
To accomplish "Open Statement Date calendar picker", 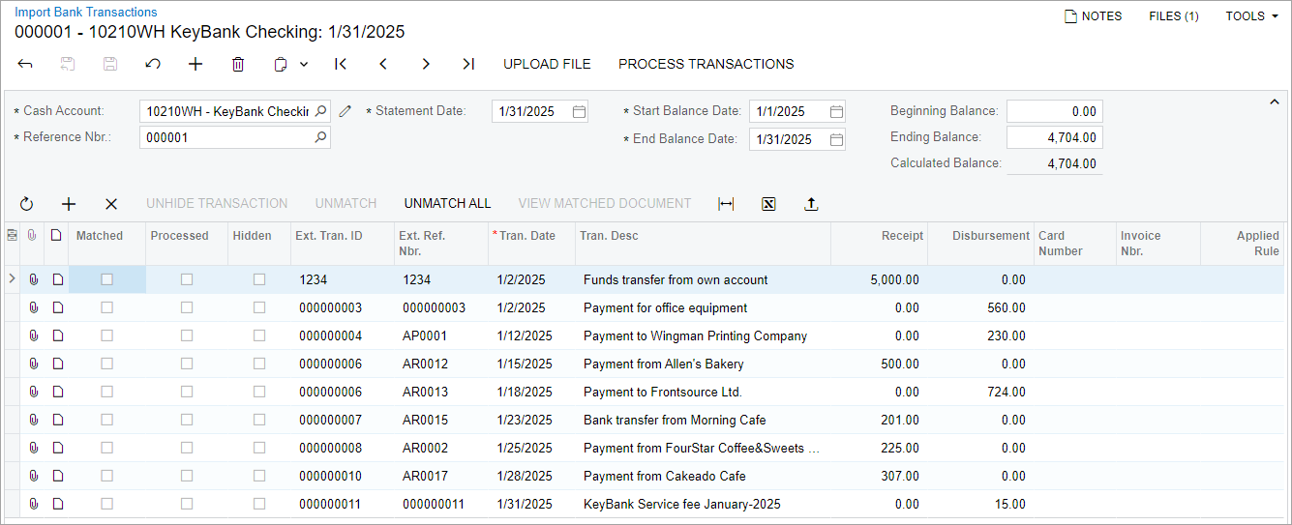I will click(x=579, y=111).
